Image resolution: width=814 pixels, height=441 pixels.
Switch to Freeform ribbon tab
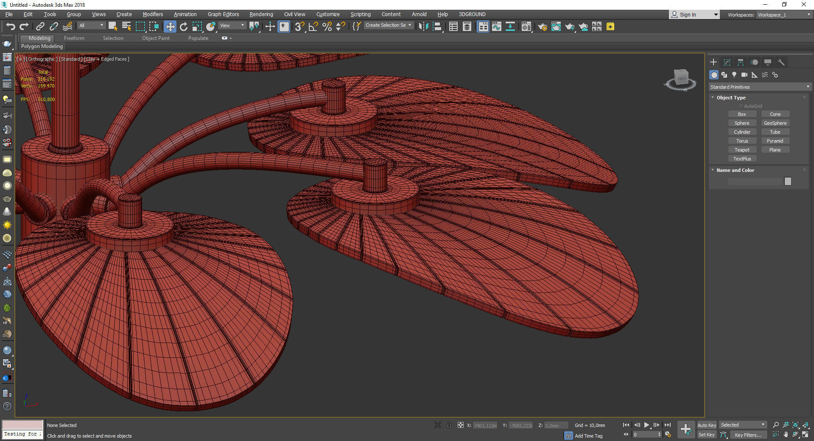tap(74, 38)
